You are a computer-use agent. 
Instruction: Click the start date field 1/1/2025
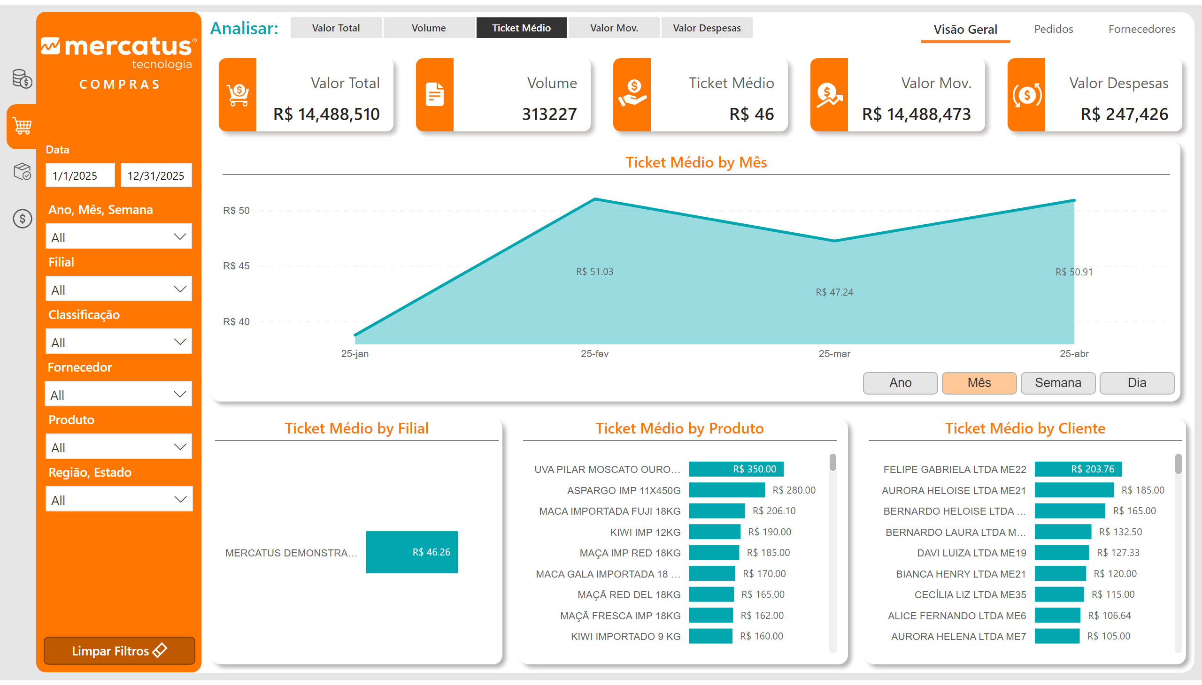[79, 175]
